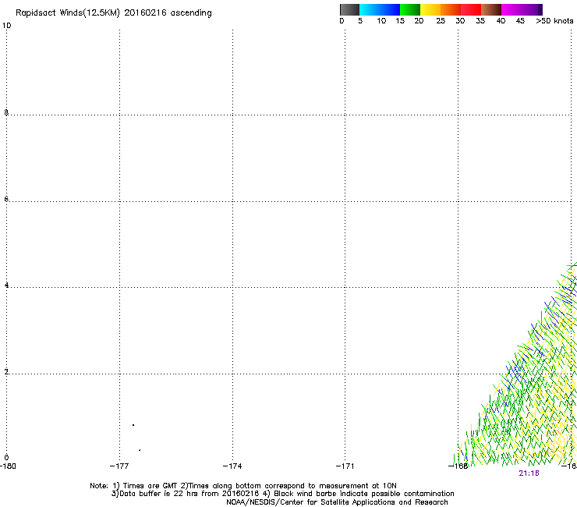
Task: Click the legend '40' knots tick label
Action: pyautogui.click(x=501, y=21)
